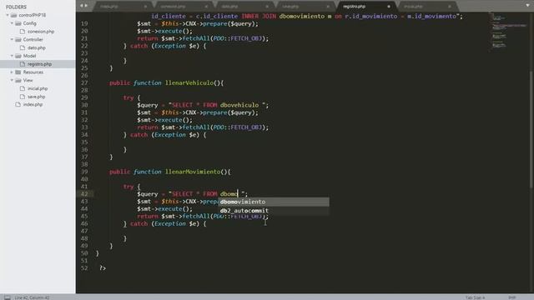534x300 pixels.
Task: Open save.php in the sidebar
Action: click(x=37, y=97)
